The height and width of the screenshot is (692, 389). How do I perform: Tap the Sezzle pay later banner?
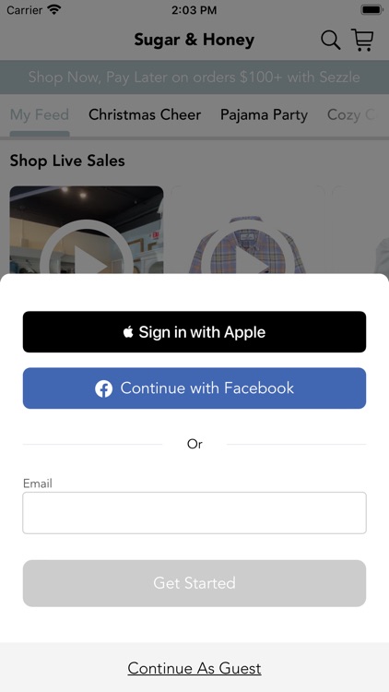194,78
